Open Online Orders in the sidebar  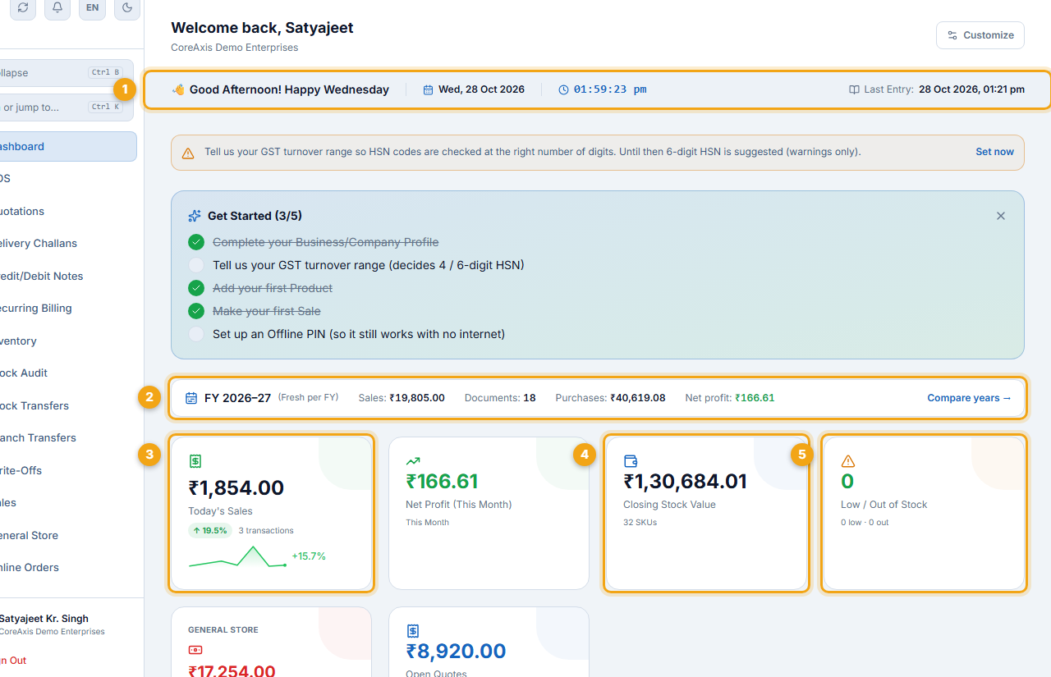pos(68,567)
